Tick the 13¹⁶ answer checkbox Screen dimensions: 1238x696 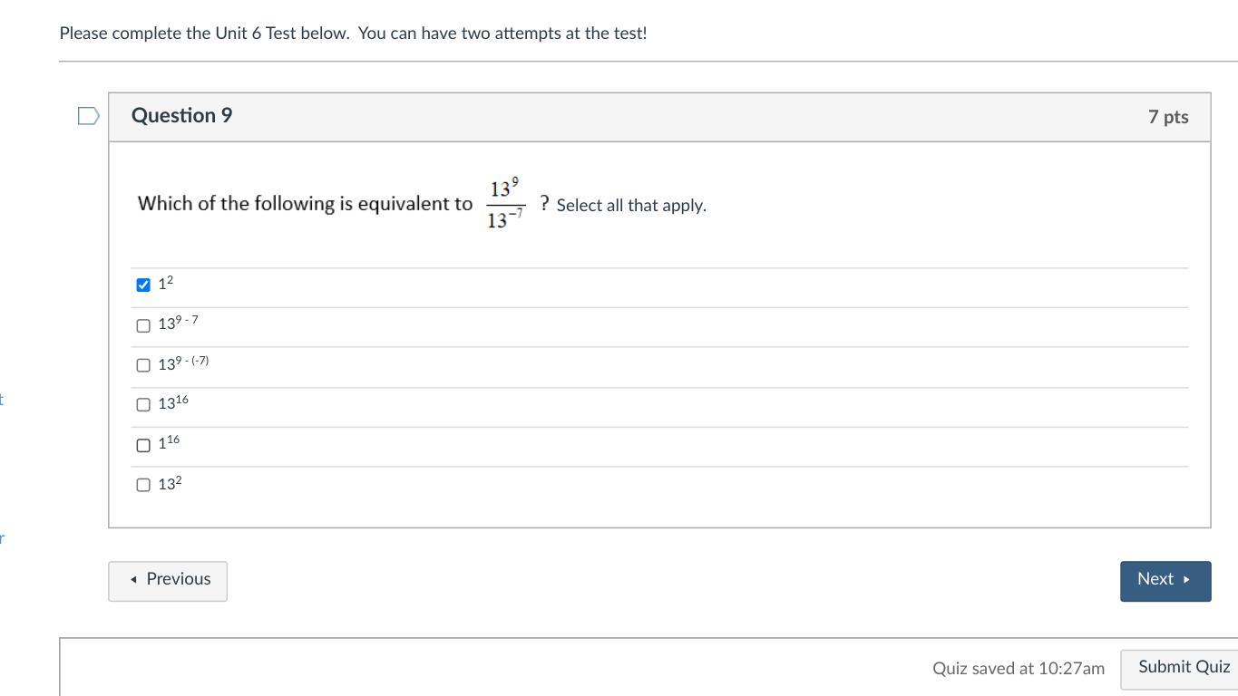143,405
